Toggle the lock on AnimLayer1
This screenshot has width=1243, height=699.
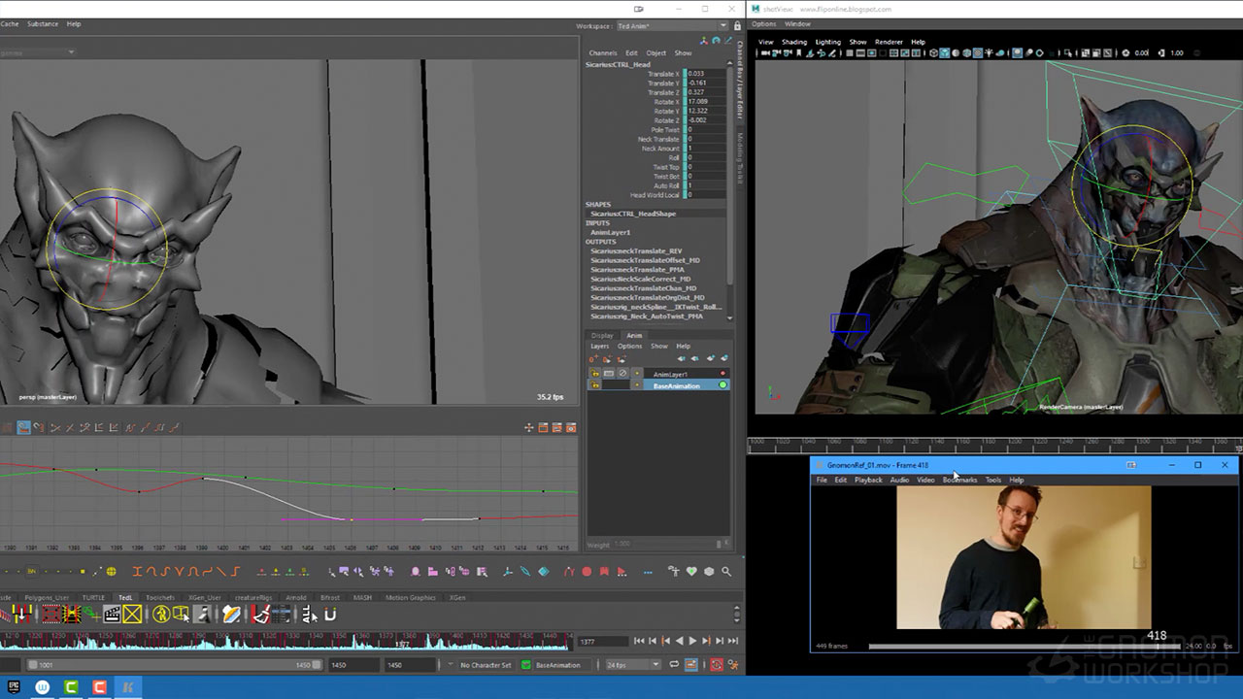[595, 374]
